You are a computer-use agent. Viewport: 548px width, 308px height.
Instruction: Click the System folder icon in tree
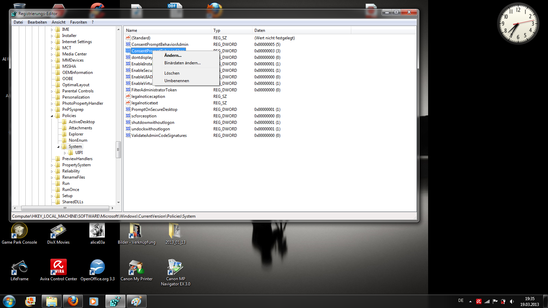tap(64, 146)
